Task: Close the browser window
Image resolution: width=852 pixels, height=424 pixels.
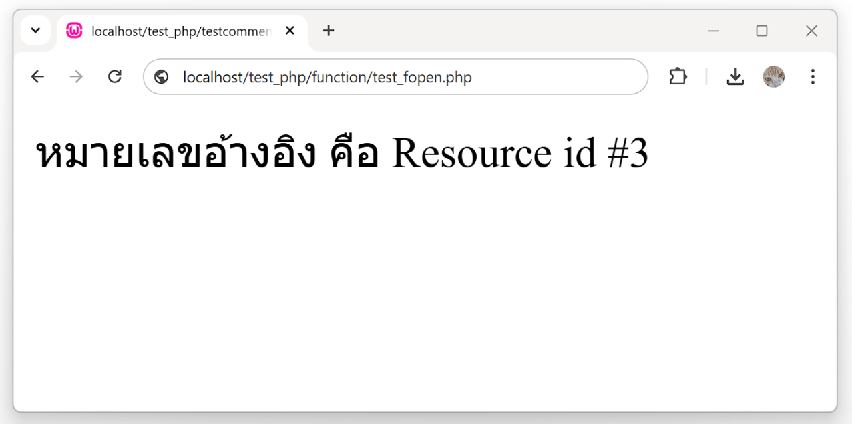Action: click(811, 31)
